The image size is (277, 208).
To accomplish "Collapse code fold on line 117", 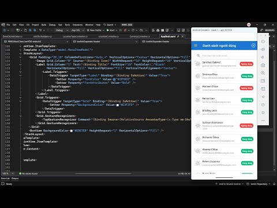I will pos(20,76).
